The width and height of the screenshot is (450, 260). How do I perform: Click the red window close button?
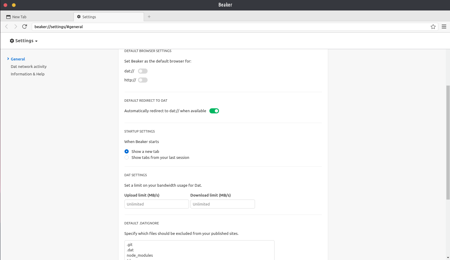point(5,5)
